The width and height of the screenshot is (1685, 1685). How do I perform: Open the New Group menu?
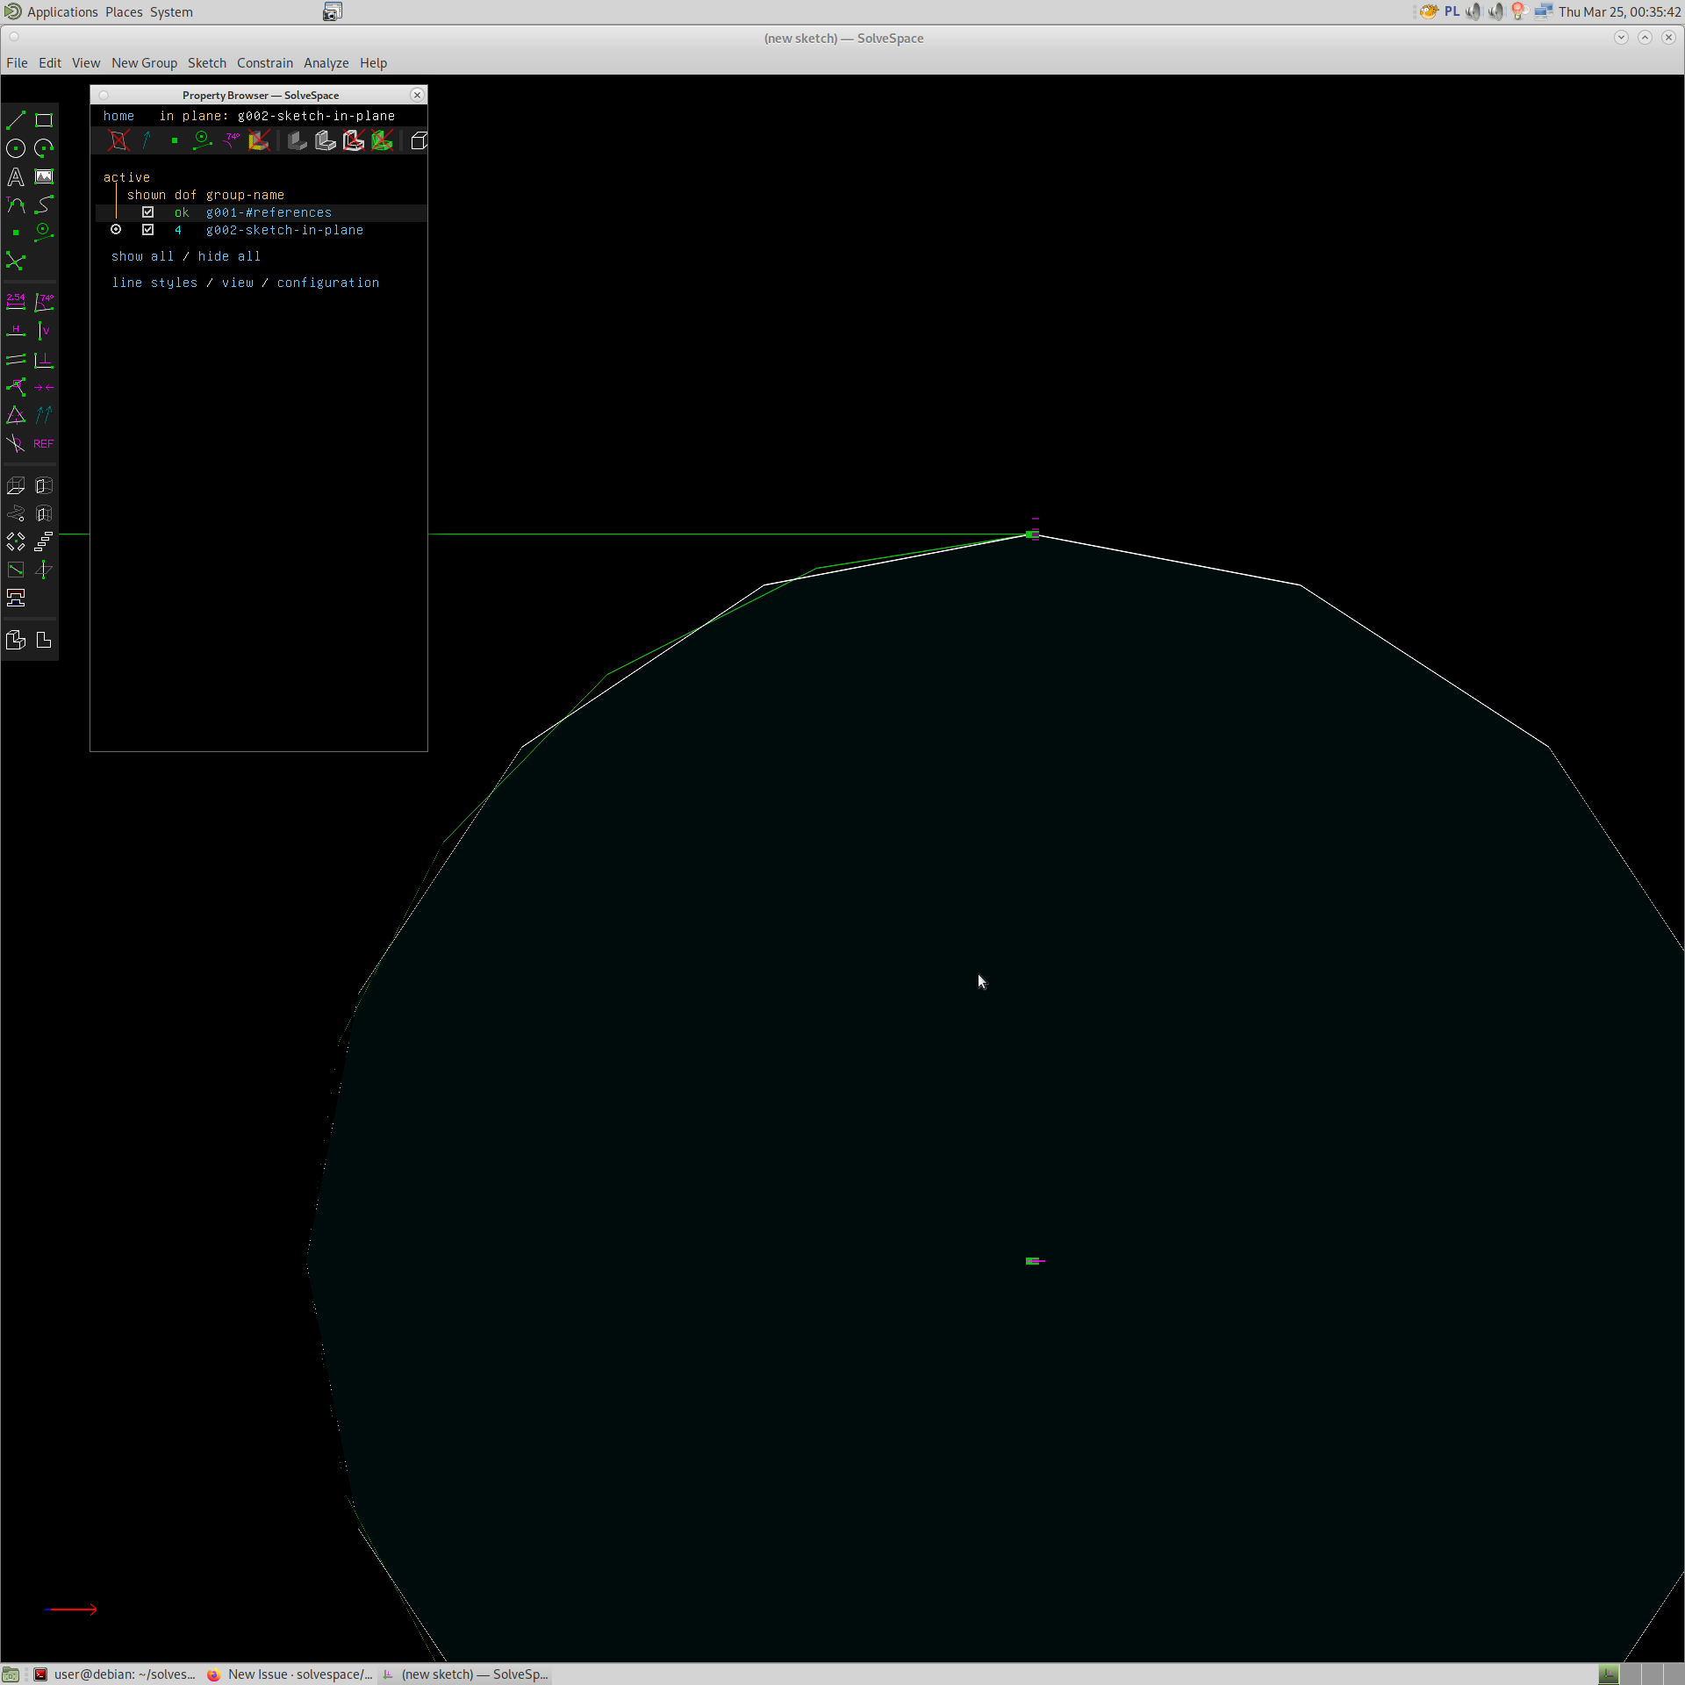click(x=144, y=62)
